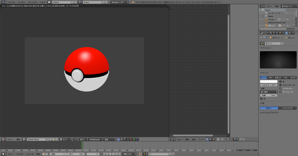Screen dimensions: 298x156
Task: Open the ファイル menu
Action: [11, 2]
